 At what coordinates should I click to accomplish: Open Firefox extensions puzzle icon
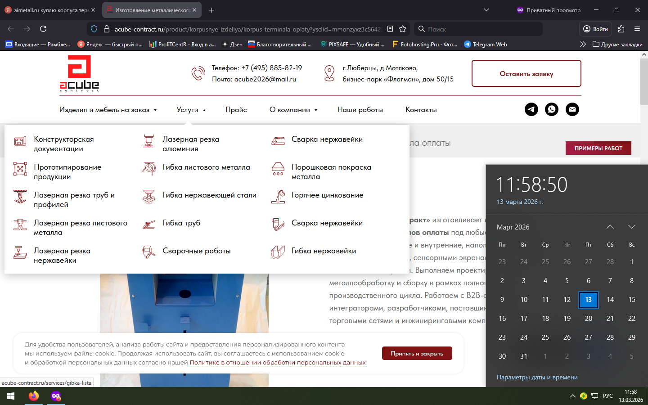pyautogui.click(x=621, y=29)
